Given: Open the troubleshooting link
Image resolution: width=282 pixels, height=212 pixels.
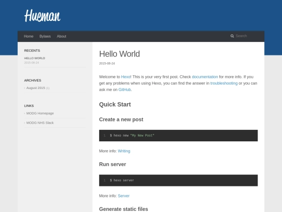Looking at the screenshot, I should (x=224, y=83).
